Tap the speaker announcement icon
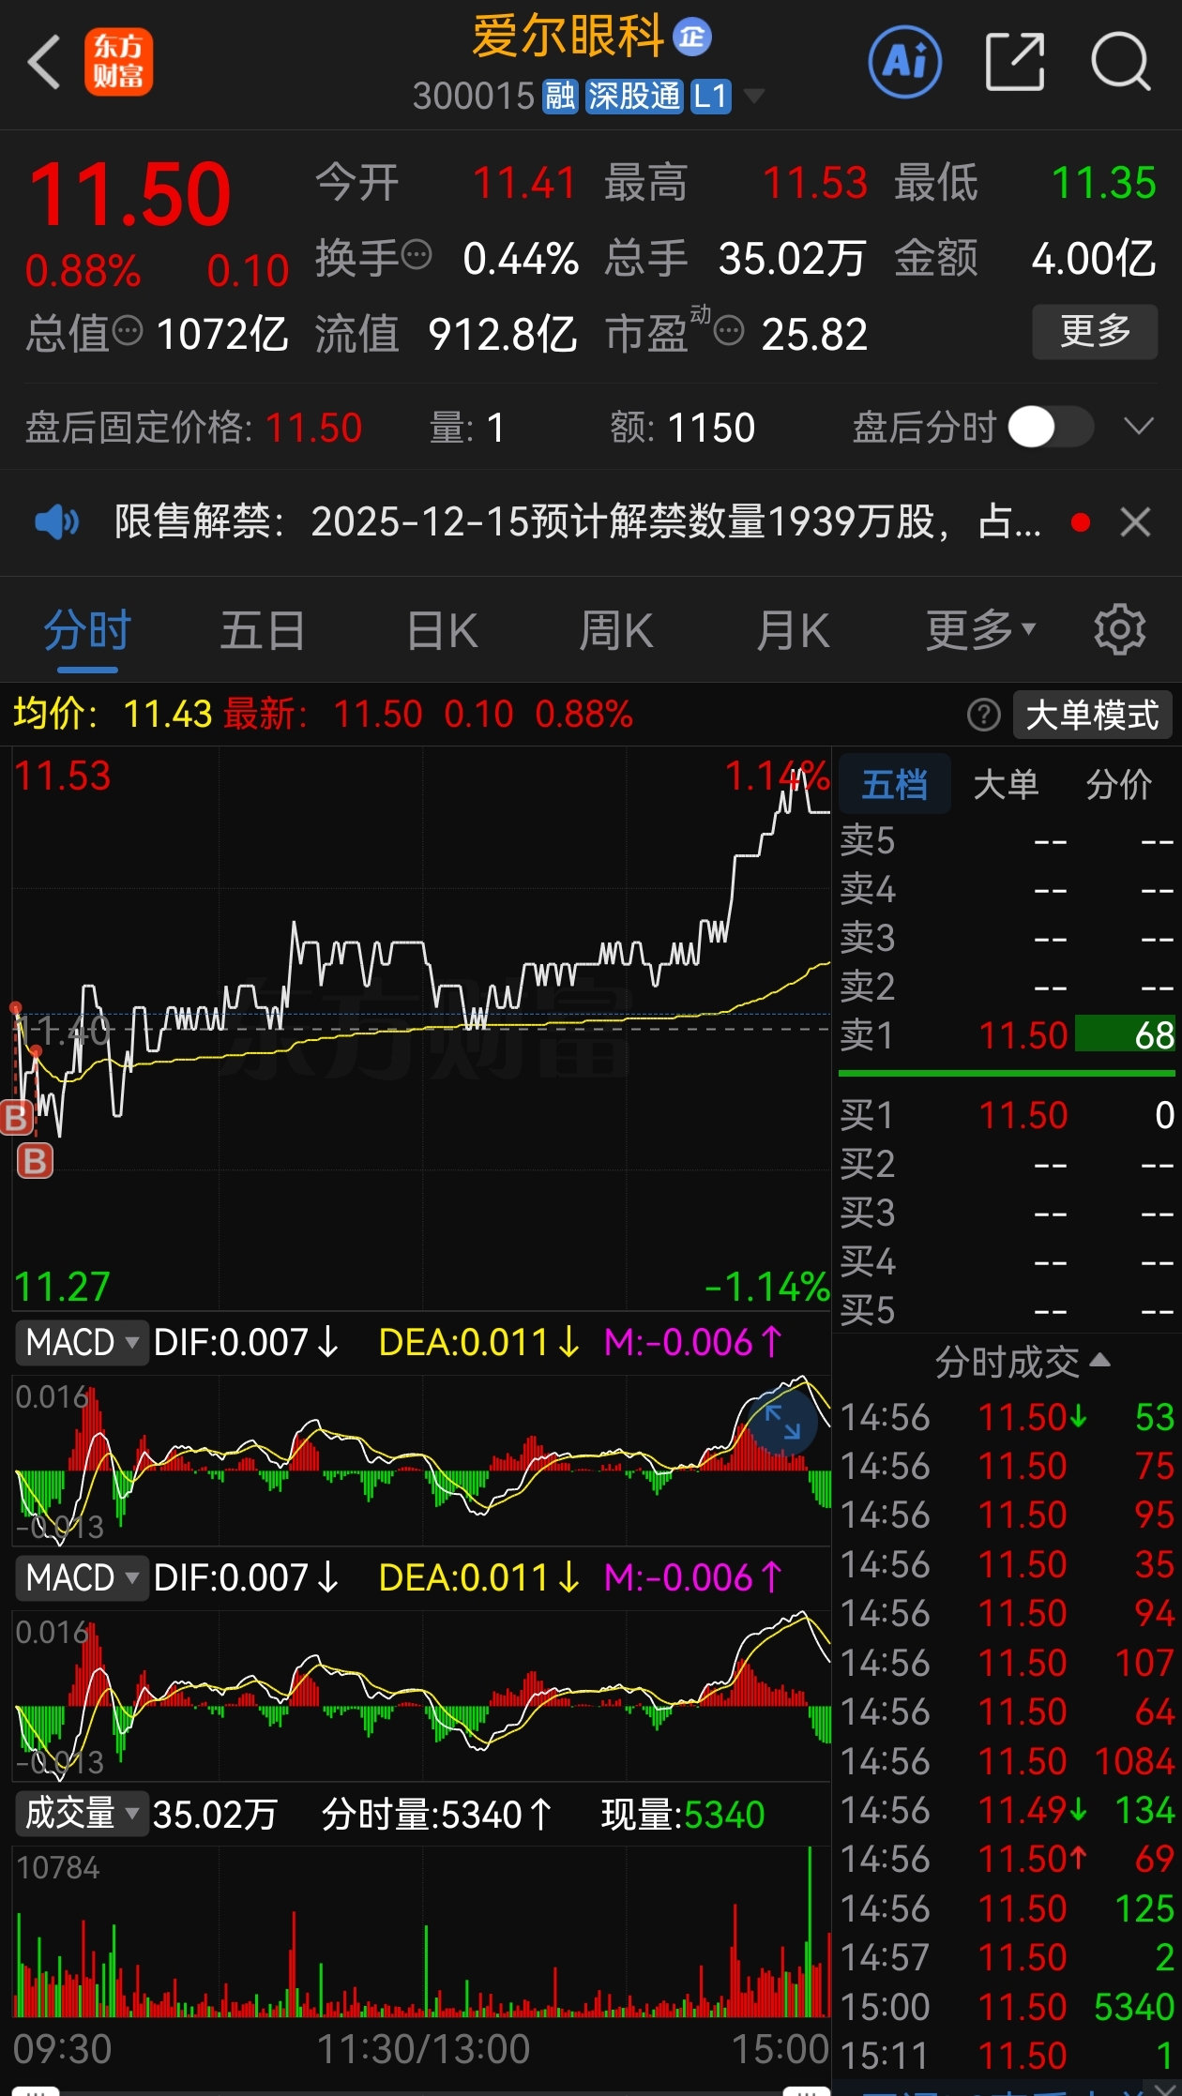 56,521
